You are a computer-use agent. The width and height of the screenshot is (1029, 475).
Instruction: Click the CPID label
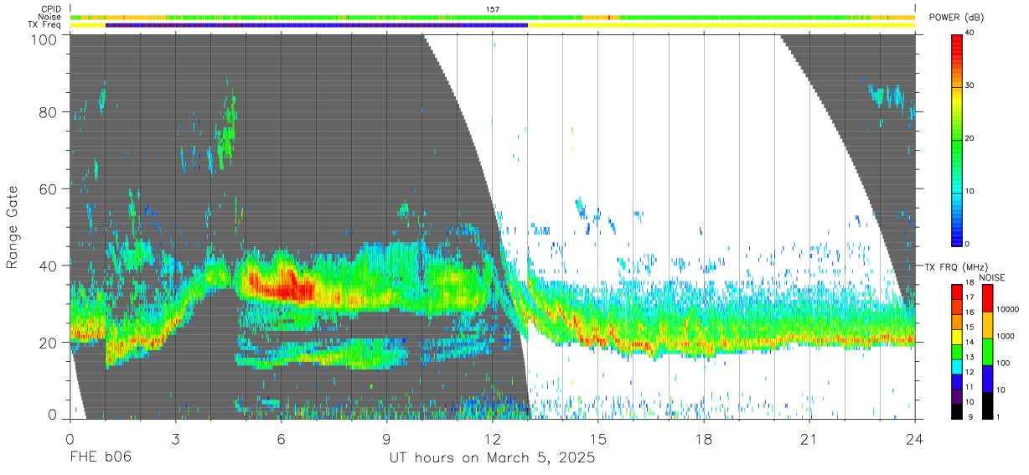coord(50,9)
